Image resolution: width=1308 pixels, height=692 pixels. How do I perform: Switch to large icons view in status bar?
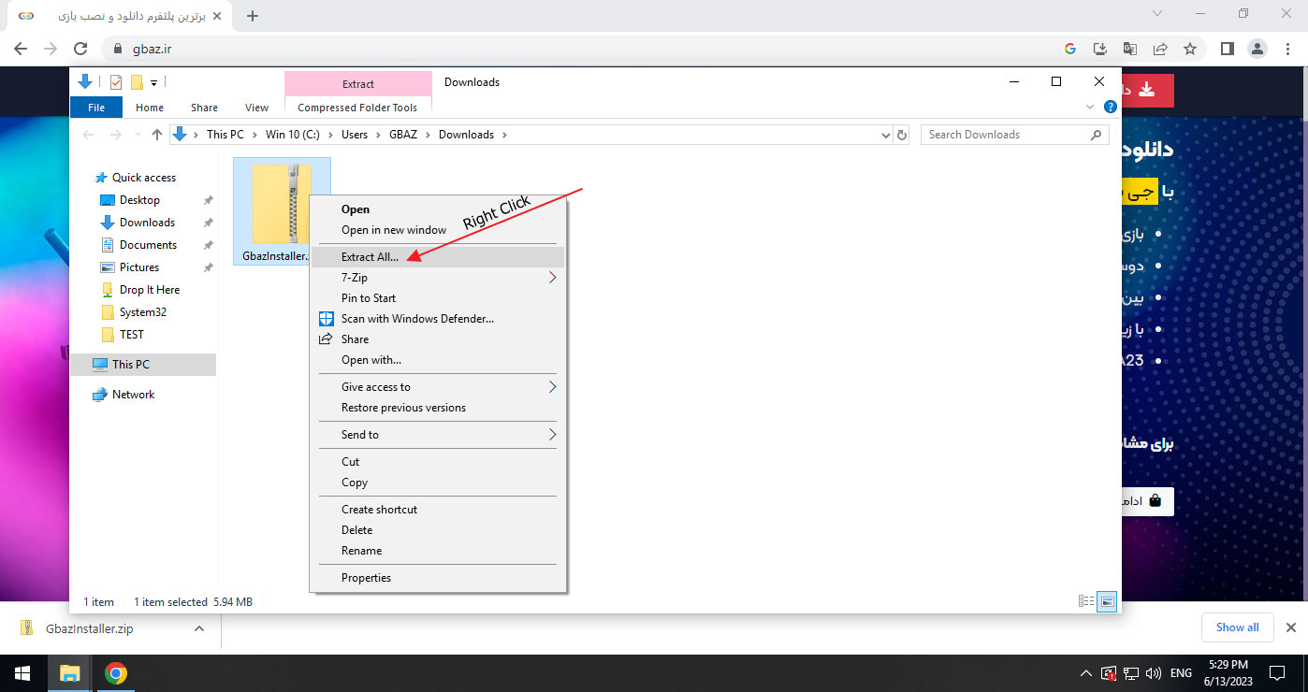click(x=1108, y=602)
